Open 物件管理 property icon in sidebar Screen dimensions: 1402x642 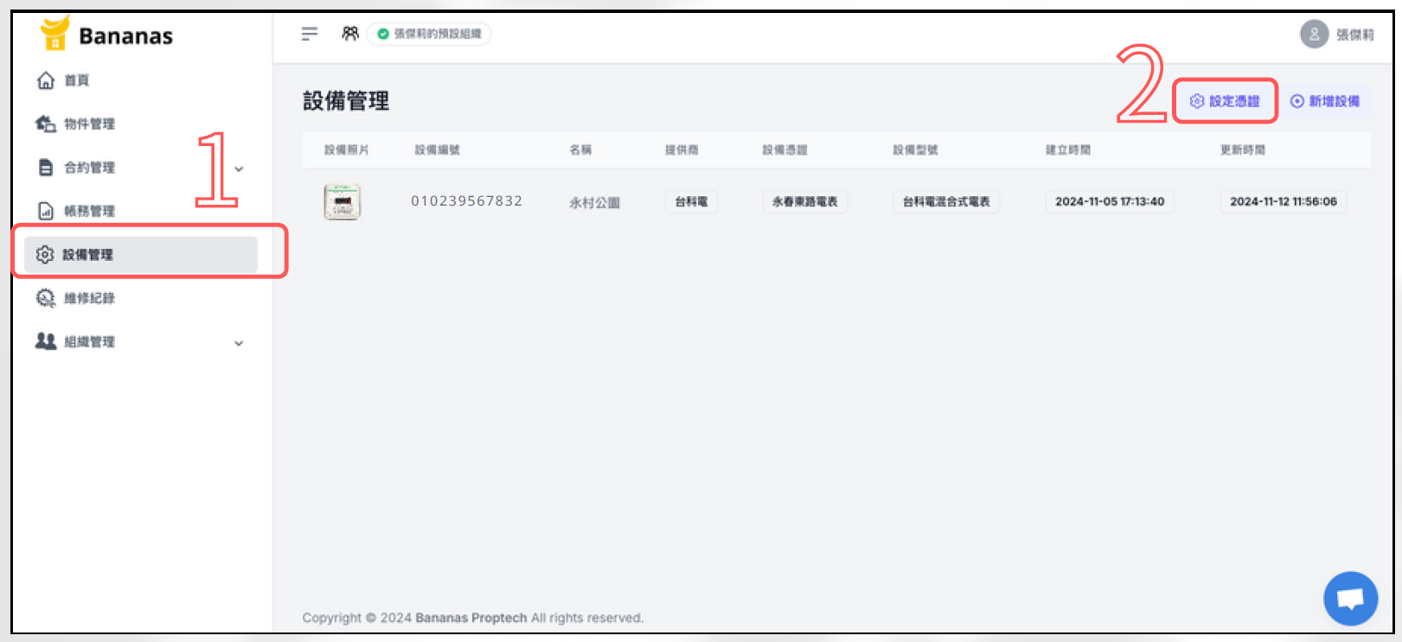click(x=46, y=124)
